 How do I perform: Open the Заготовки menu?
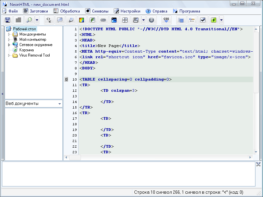coord(36,11)
